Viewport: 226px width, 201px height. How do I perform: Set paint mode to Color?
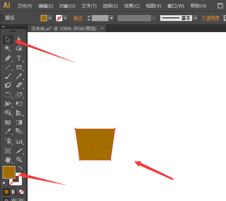coord(6,192)
